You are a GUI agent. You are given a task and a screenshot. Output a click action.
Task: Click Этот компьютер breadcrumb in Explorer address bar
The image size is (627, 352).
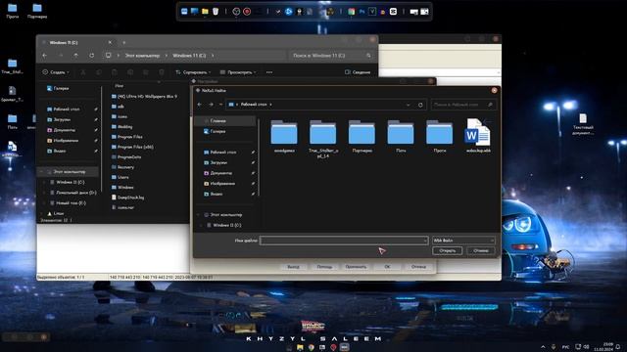[x=142, y=56]
